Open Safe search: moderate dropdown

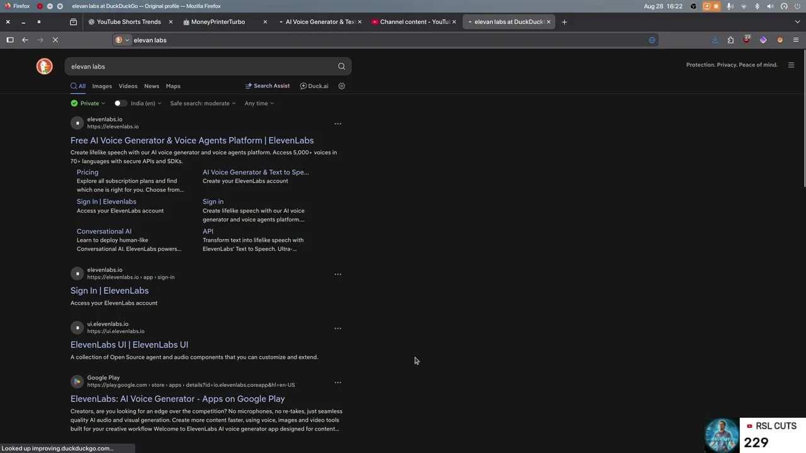pyautogui.click(x=203, y=103)
